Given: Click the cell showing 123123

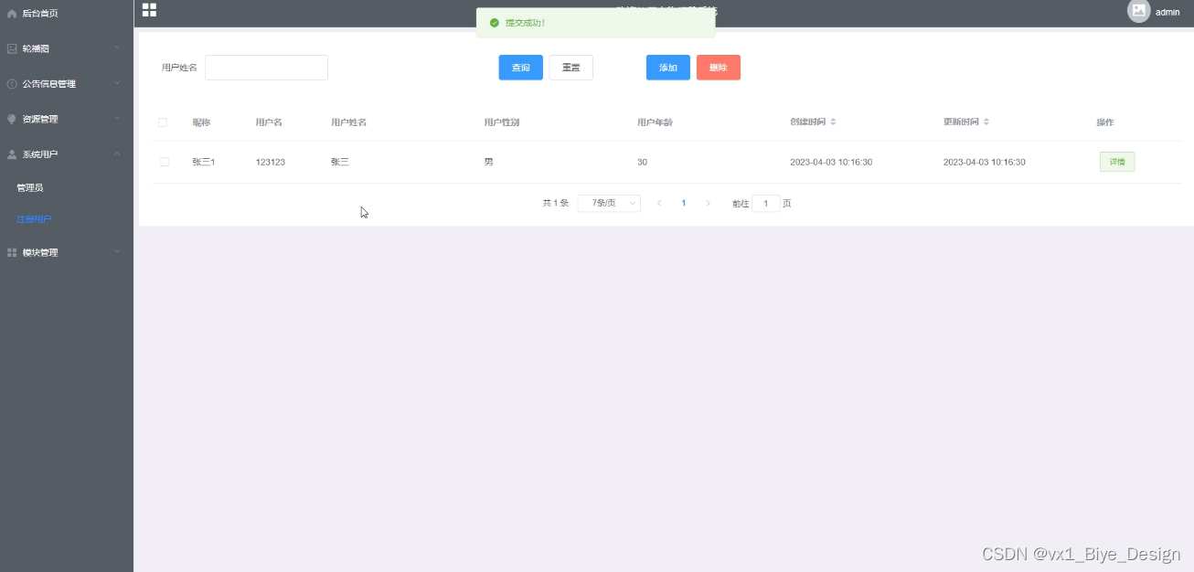Looking at the screenshot, I should pos(271,162).
